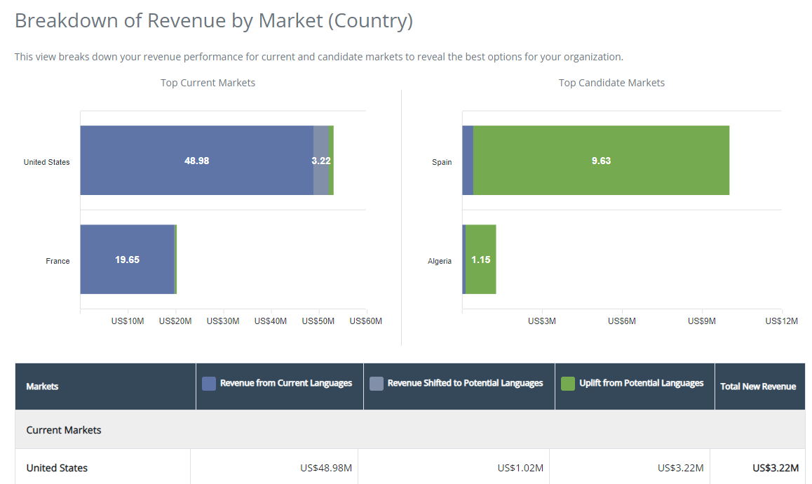The image size is (812, 484).
Task: Click the Uplift from Potential Languages header text
Action: click(641, 383)
